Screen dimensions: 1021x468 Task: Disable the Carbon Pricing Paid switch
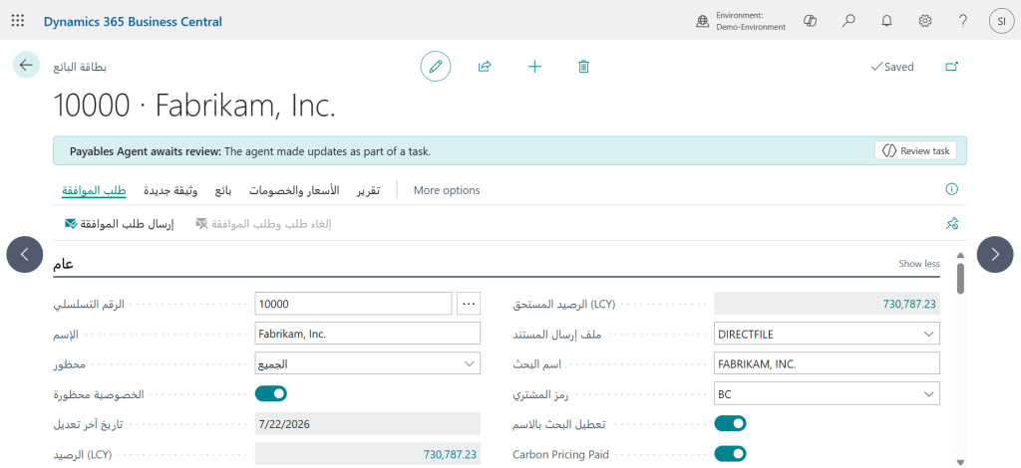730,454
